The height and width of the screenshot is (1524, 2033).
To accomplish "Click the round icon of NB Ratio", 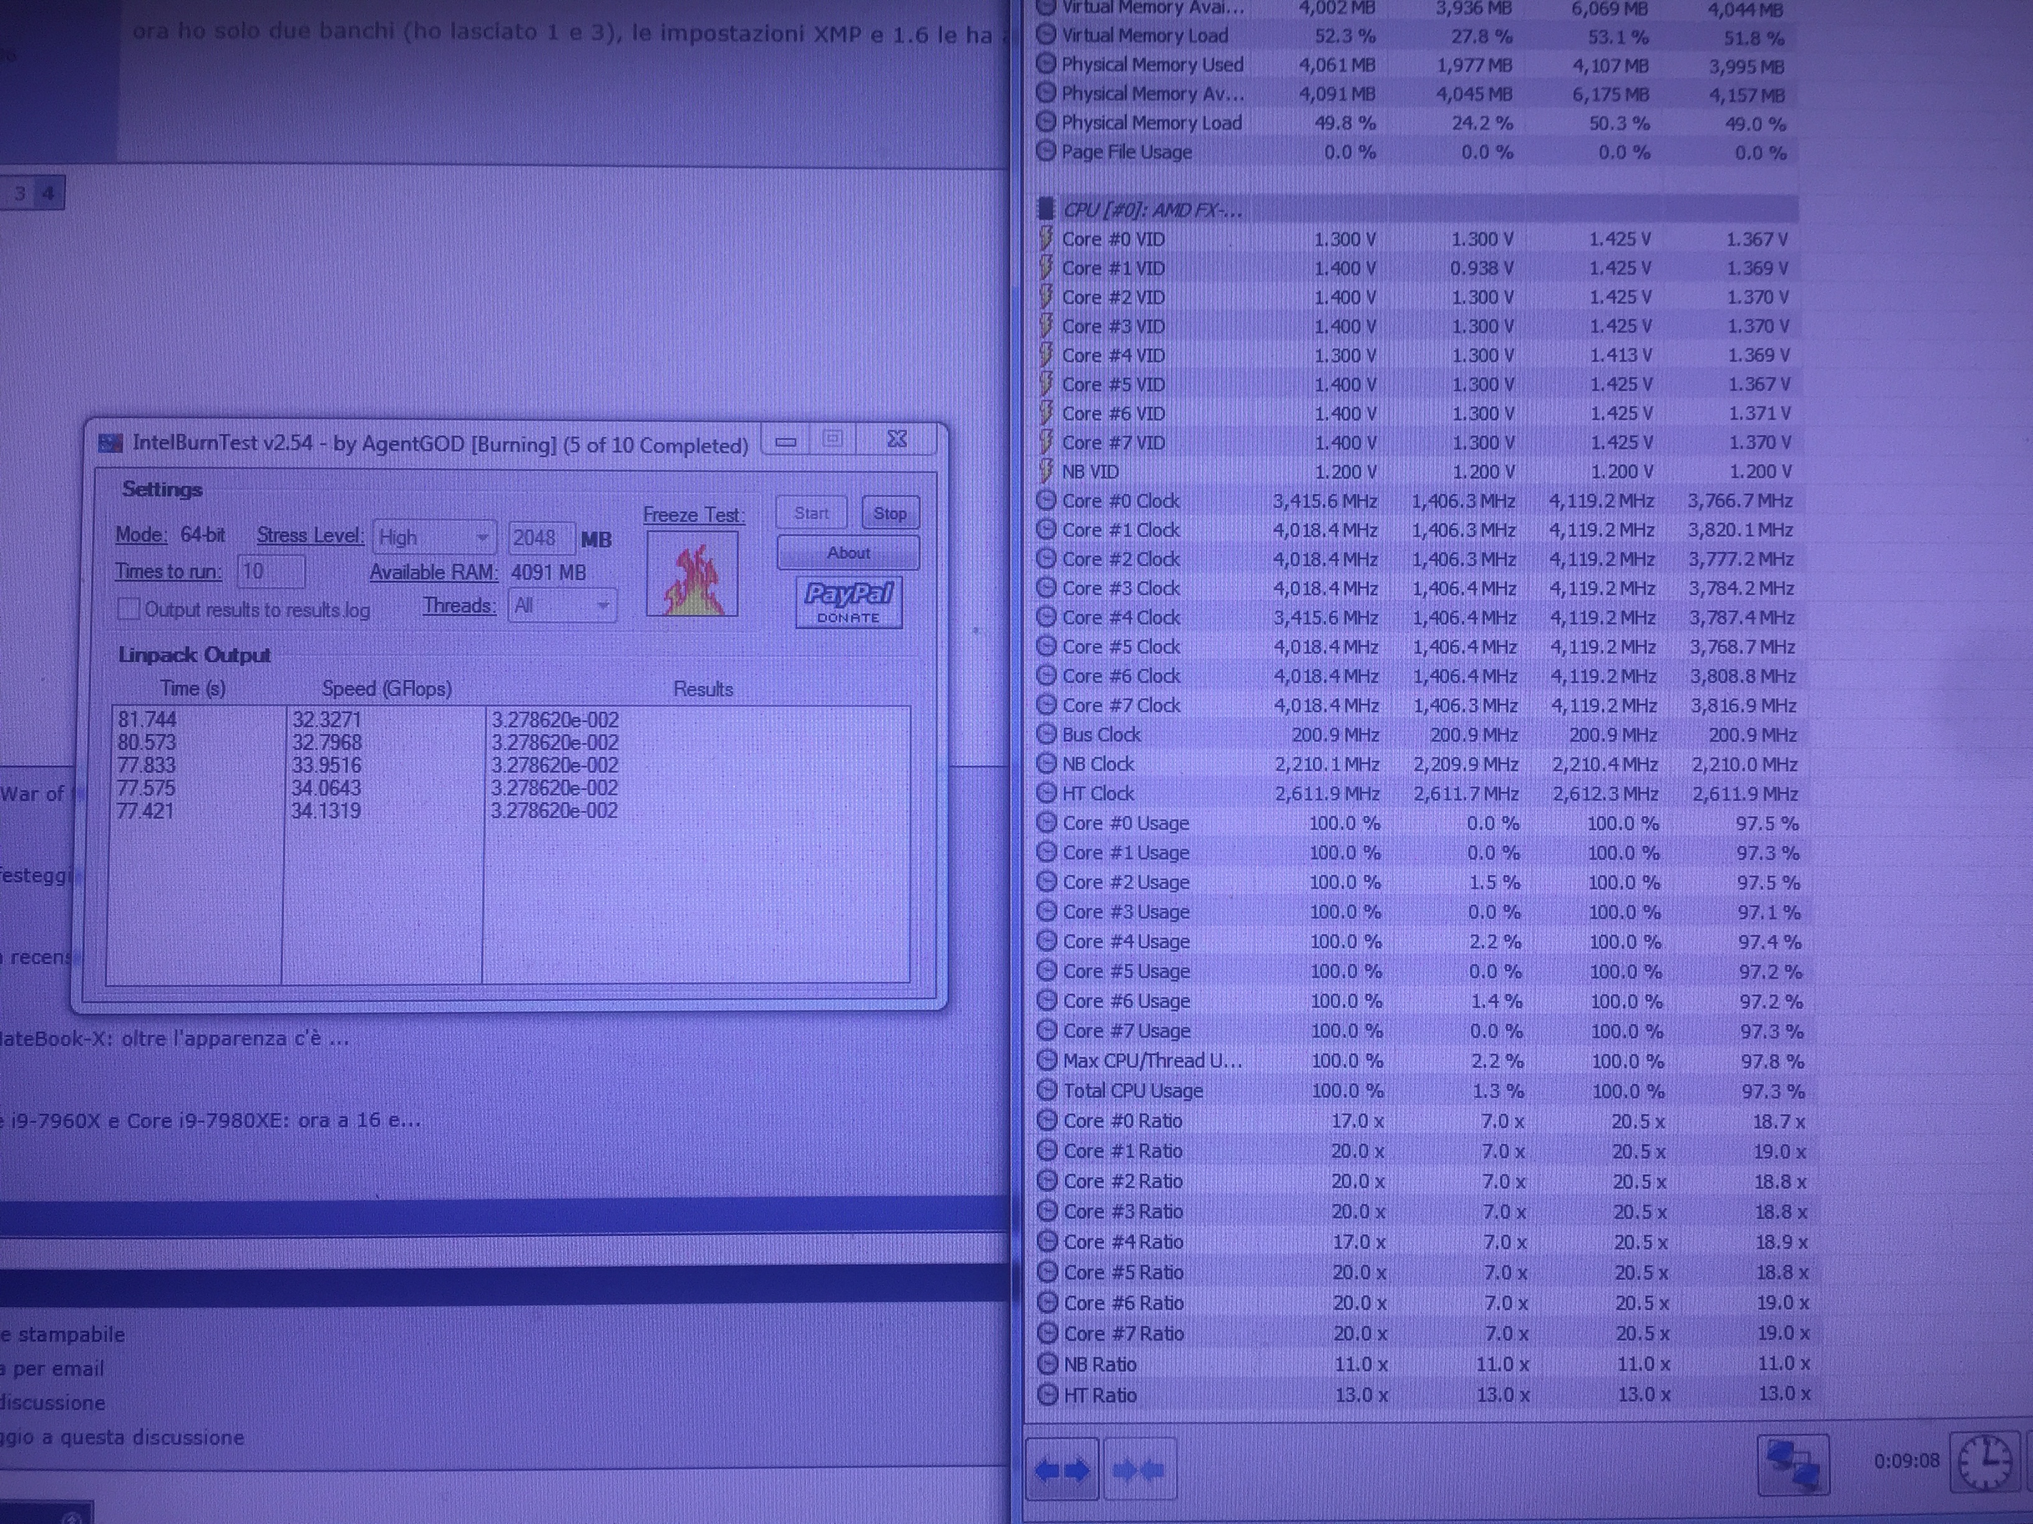I will coord(1047,1363).
